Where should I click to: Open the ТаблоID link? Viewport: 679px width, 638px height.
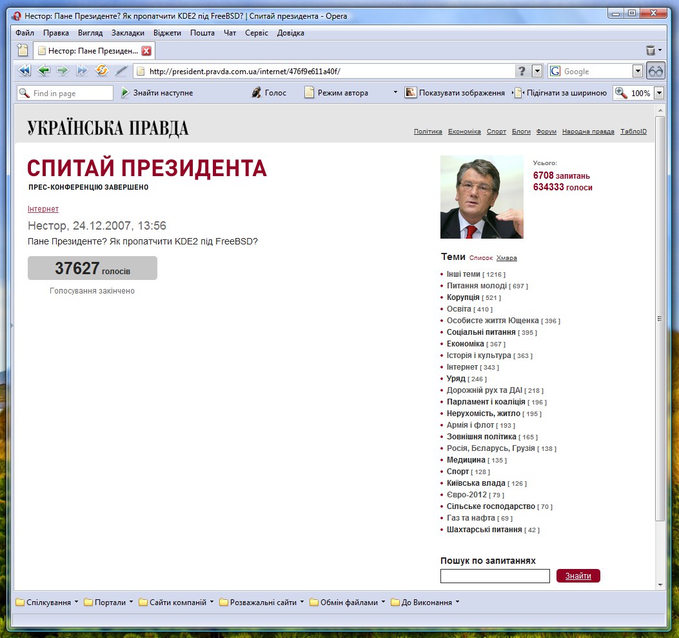tap(633, 131)
